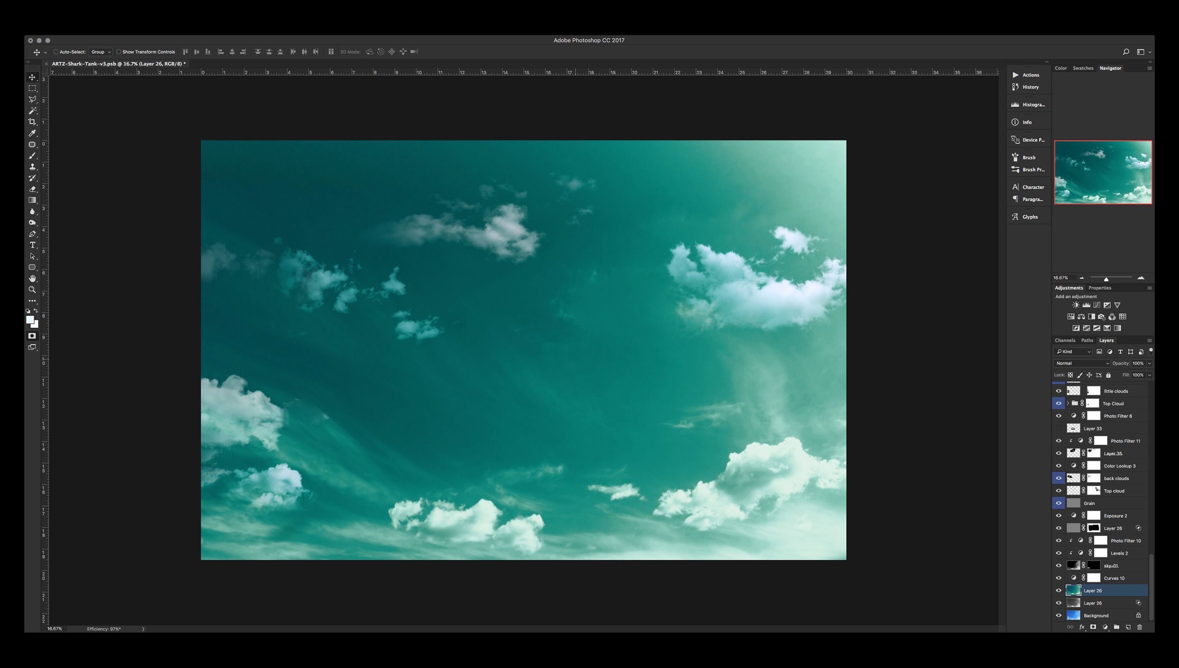Open the Normal blend mode dropdown
This screenshot has width=1179, height=668.
pyautogui.click(x=1082, y=363)
